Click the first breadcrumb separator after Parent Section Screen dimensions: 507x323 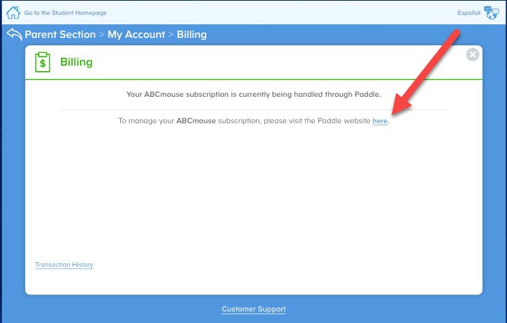pyautogui.click(x=101, y=35)
